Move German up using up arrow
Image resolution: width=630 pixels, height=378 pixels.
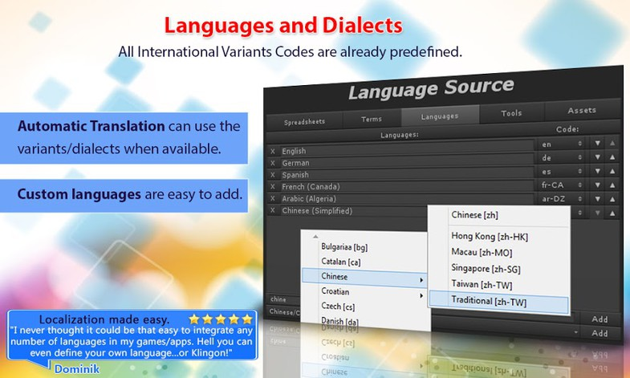pyautogui.click(x=613, y=156)
